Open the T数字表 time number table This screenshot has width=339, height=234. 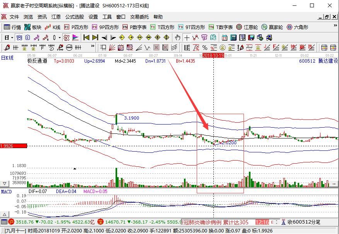pos(221,27)
